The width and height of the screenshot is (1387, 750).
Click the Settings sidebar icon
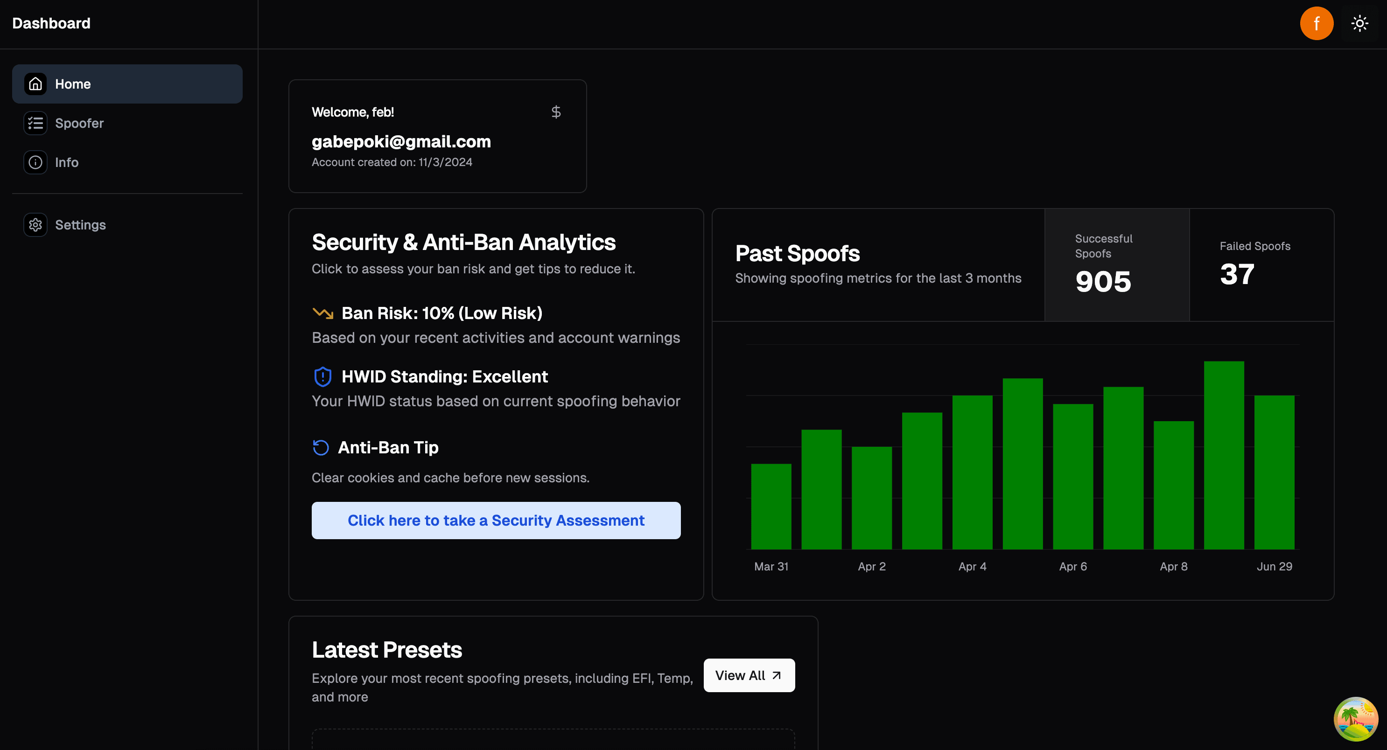tap(35, 223)
